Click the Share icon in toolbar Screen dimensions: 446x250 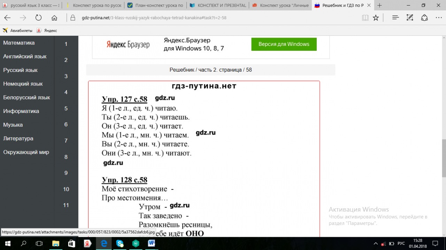424,18
